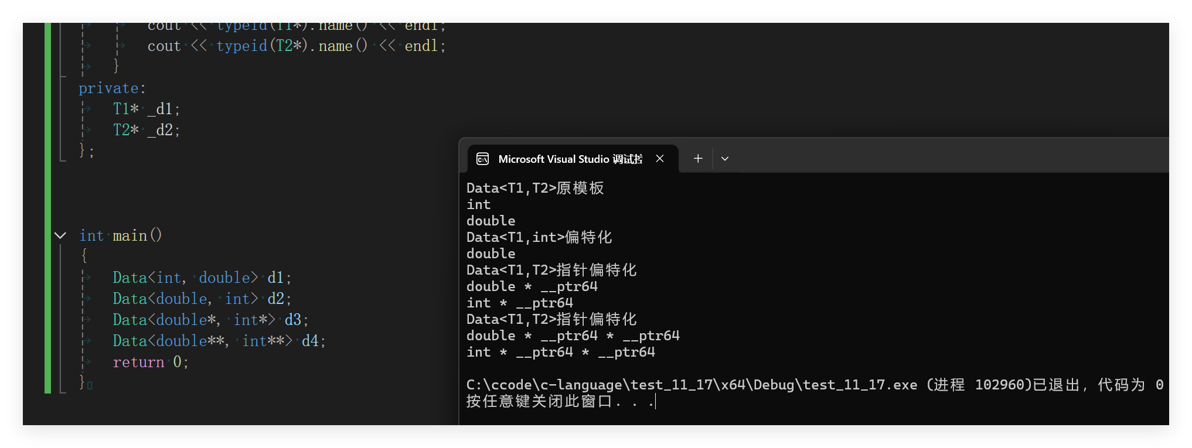Collapse the int main() code block
Image resolution: width=1192 pixels, height=448 pixels.
tap(60, 235)
